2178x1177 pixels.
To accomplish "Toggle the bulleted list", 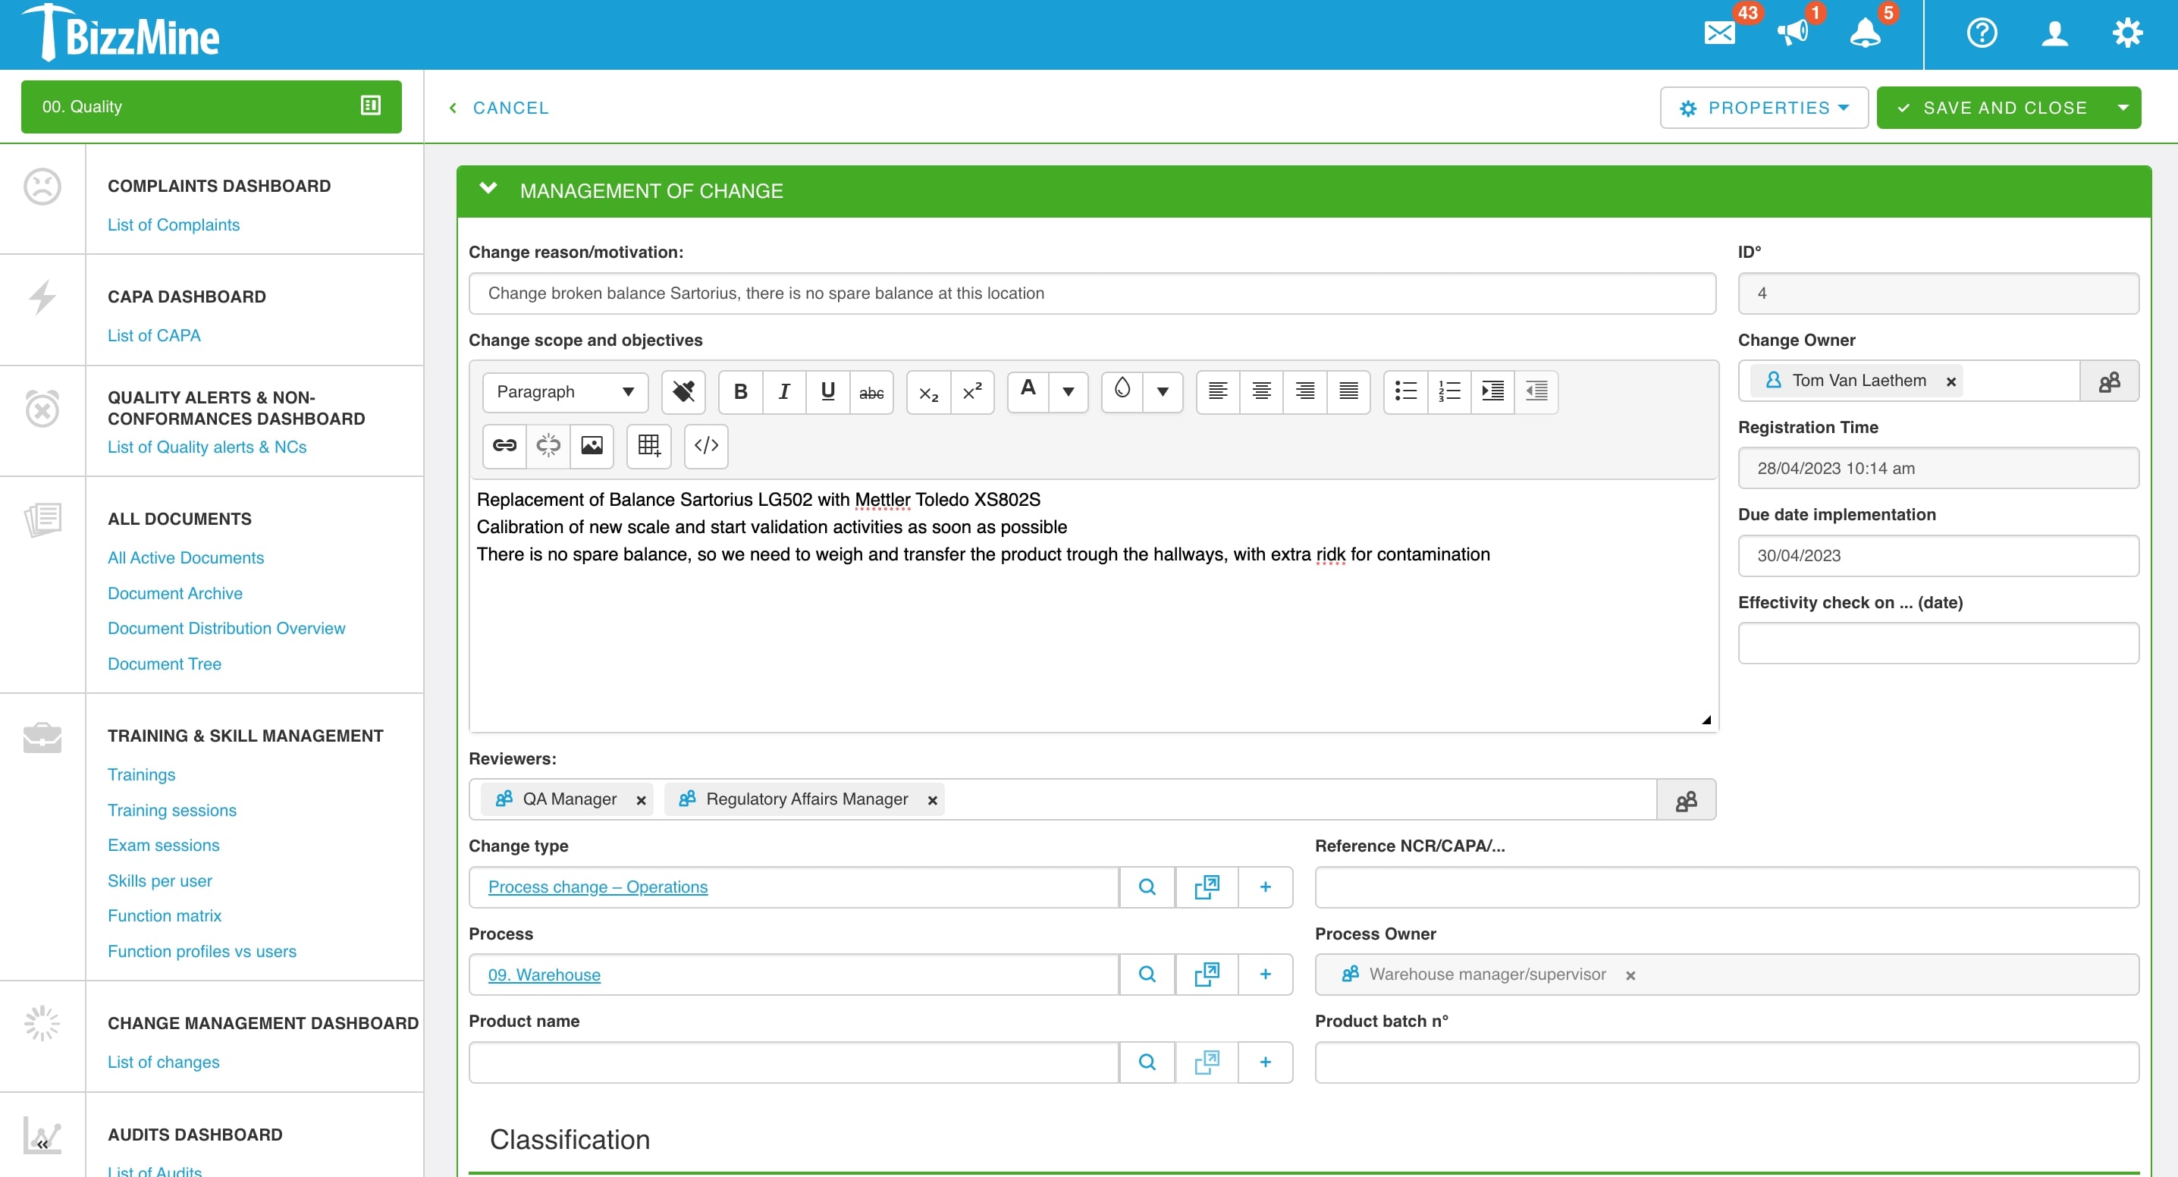I will [1405, 391].
